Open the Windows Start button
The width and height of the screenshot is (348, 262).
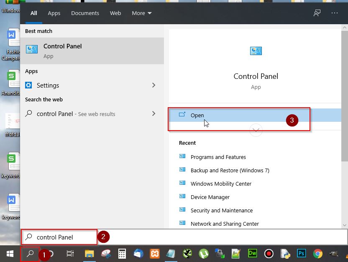coord(10,254)
